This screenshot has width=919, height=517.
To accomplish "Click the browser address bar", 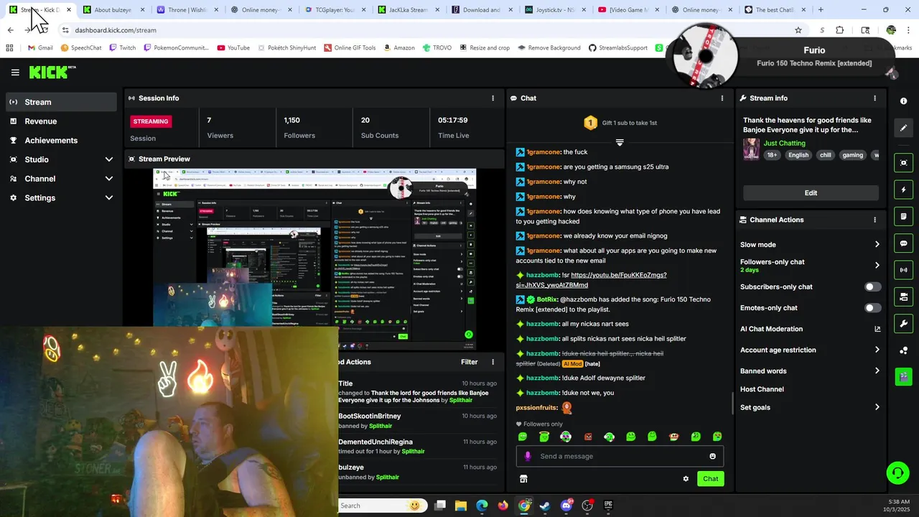I will pyautogui.click(x=424, y=30).
